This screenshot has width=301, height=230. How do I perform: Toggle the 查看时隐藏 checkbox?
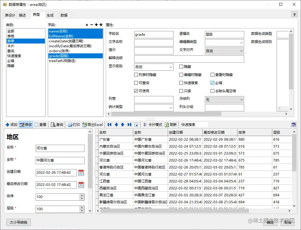pos(212,75)
